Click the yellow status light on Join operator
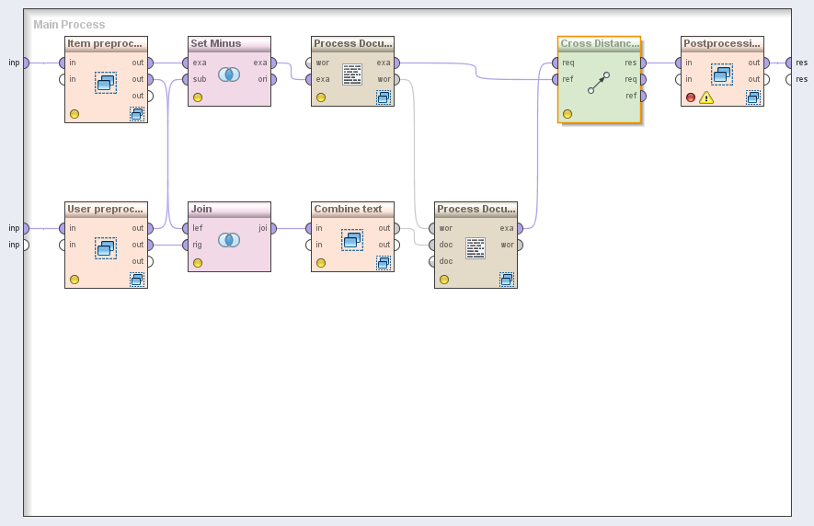814x526 pixels. point(198,263)
